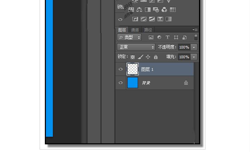This screenshot has width=250, height=152.
Task: Open the 类型 filter type dropdown
Action: pyautogui.click(x=129, y=37)
